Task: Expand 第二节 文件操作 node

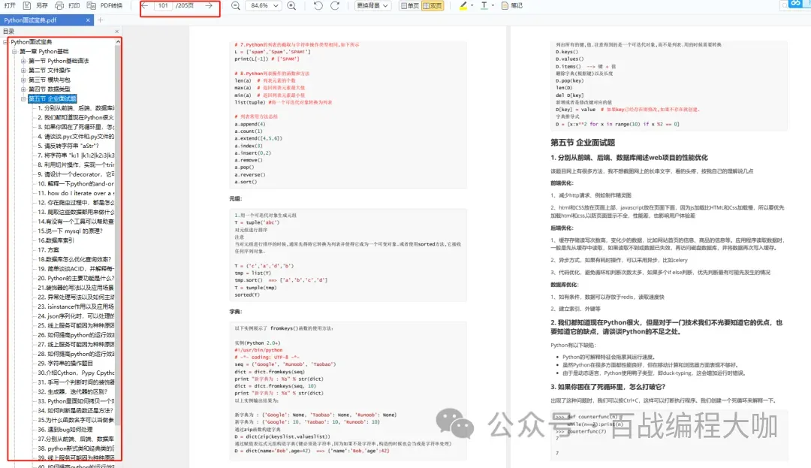Action: pos(23,71)
